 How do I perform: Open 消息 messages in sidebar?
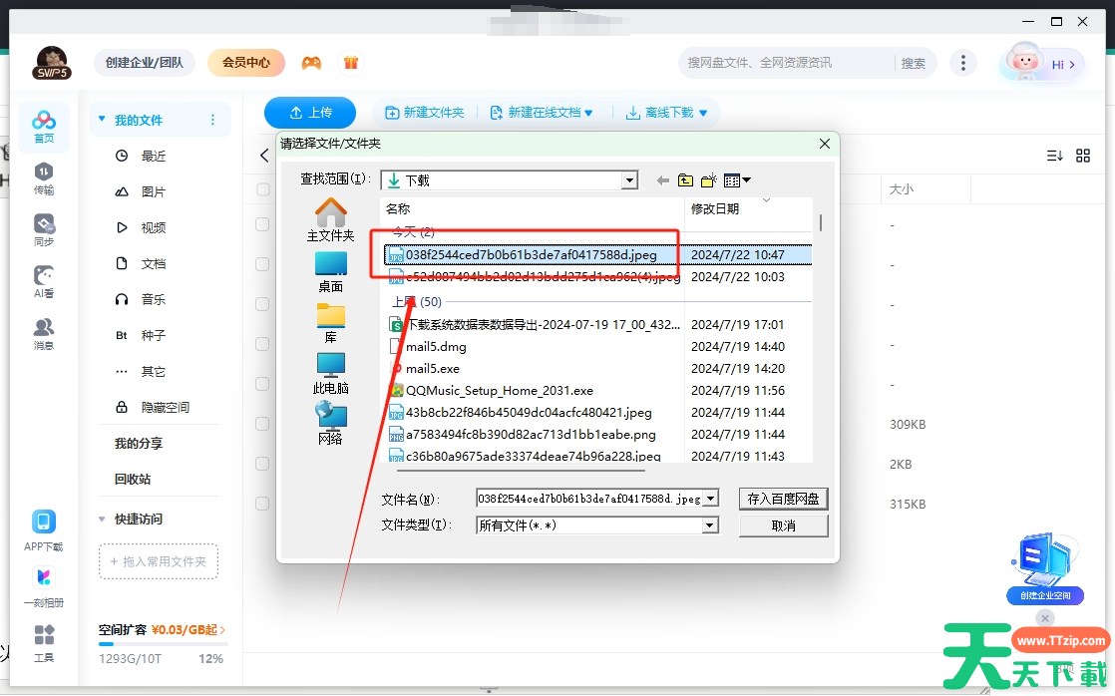click(44, 334)
